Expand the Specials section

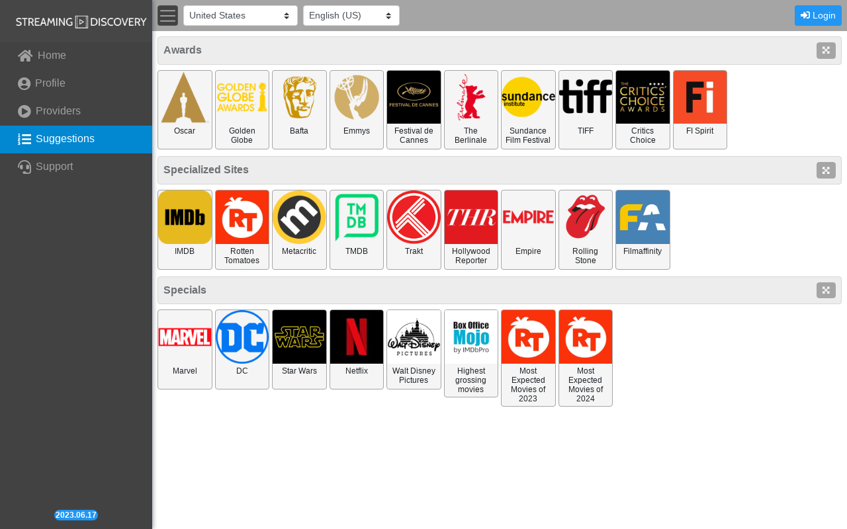point(826,290)
